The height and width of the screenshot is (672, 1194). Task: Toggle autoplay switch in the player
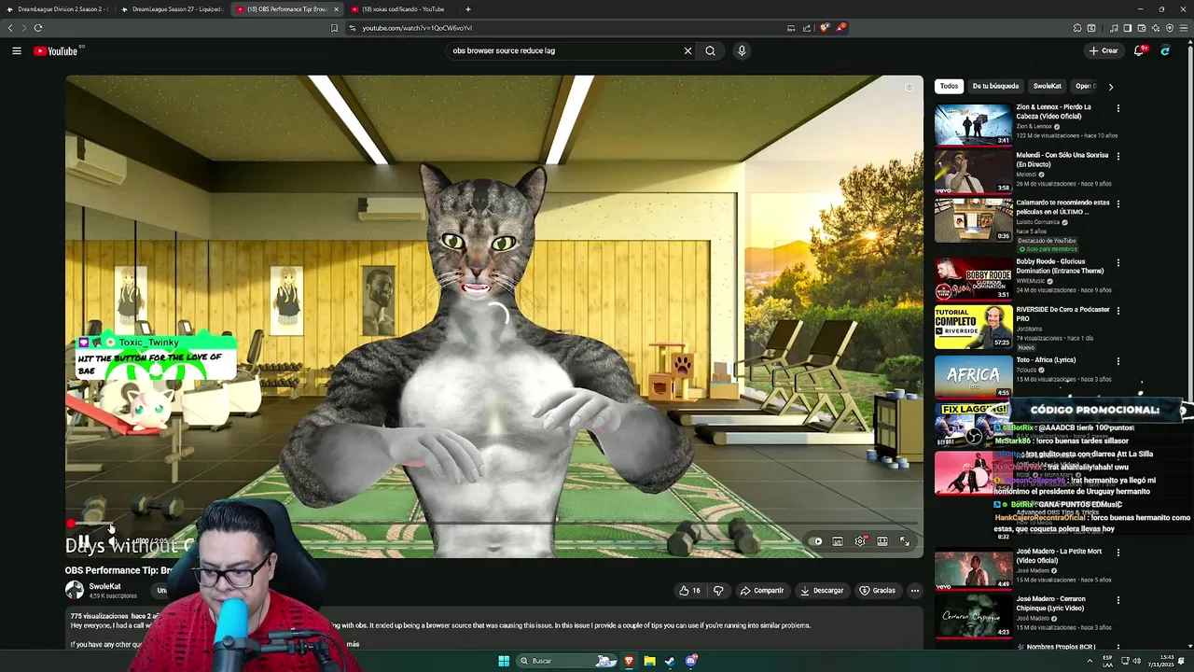coord(817,541)
